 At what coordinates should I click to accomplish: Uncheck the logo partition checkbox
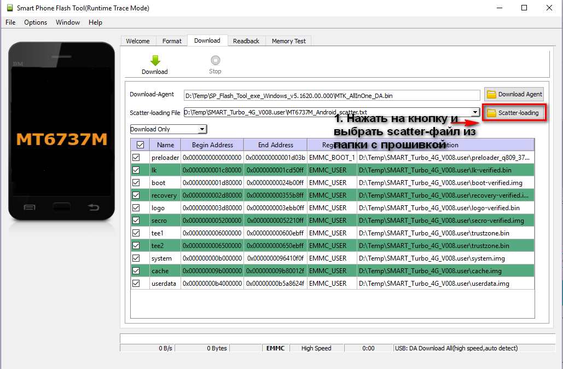136,207
